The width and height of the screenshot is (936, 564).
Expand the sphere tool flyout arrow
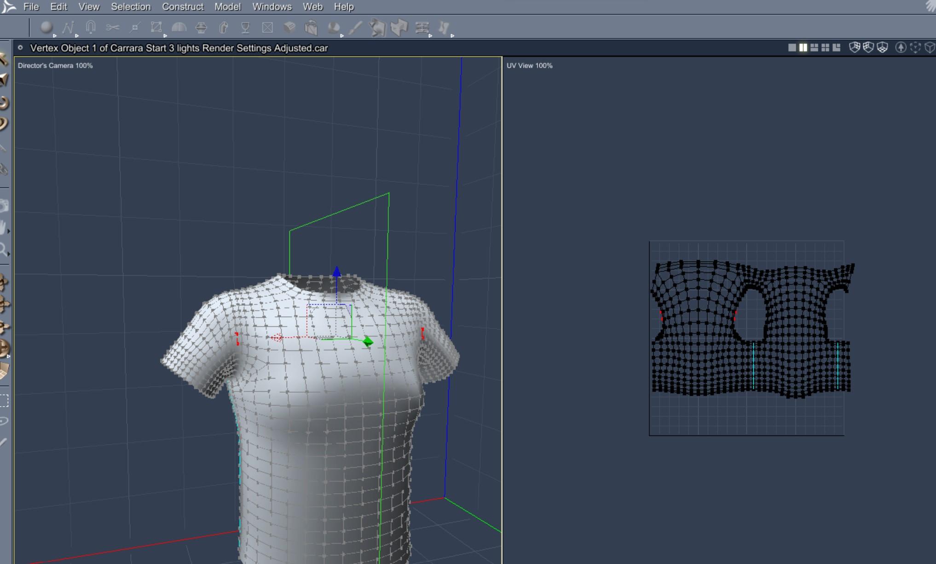point(55,35)
